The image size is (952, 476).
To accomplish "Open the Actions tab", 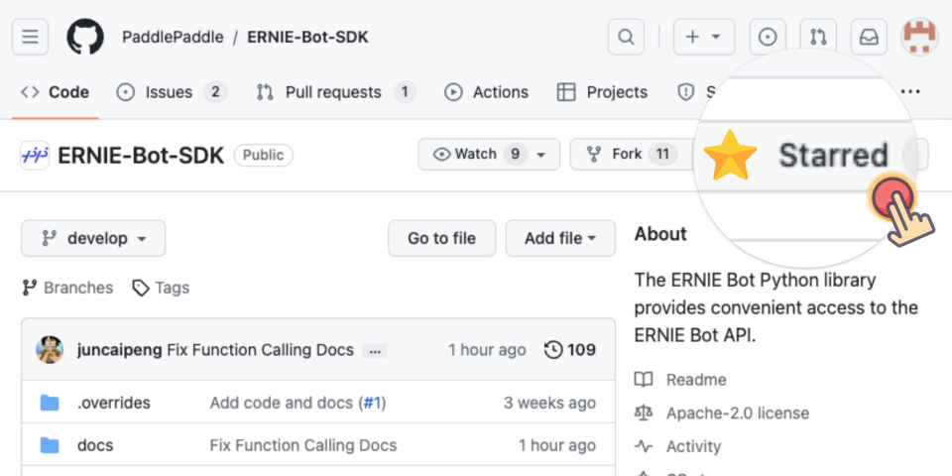I will 486,92.
